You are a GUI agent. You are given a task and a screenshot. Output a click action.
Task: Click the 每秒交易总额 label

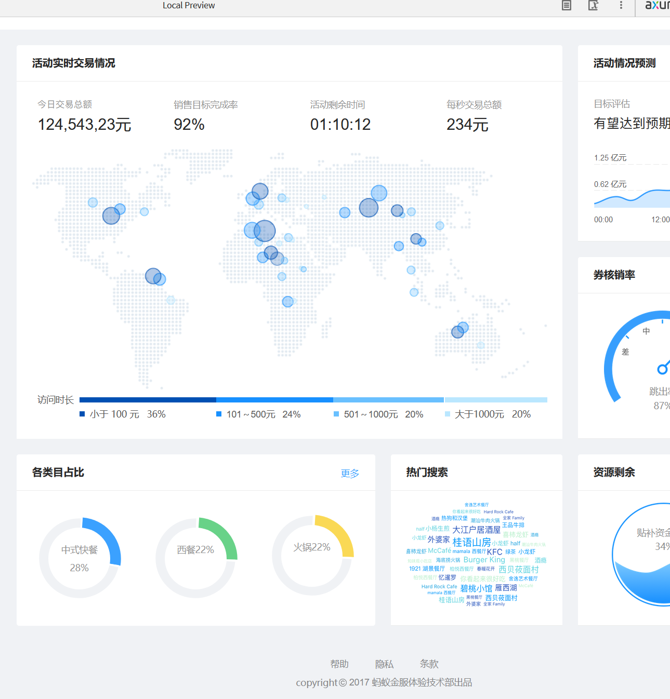(x=474, y=104)
